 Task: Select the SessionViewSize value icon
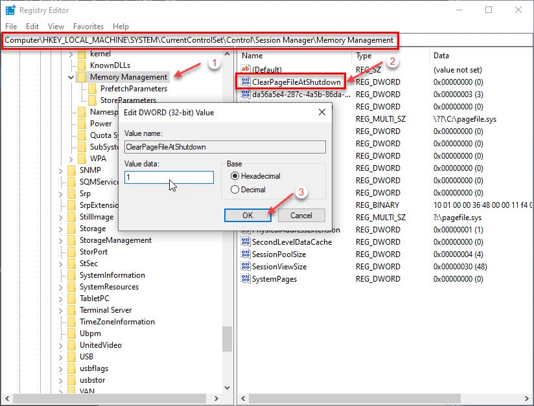245,267
